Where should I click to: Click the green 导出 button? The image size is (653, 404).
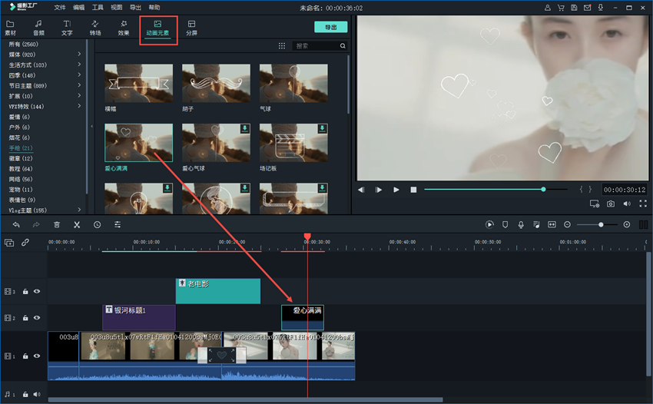(330, 27)
